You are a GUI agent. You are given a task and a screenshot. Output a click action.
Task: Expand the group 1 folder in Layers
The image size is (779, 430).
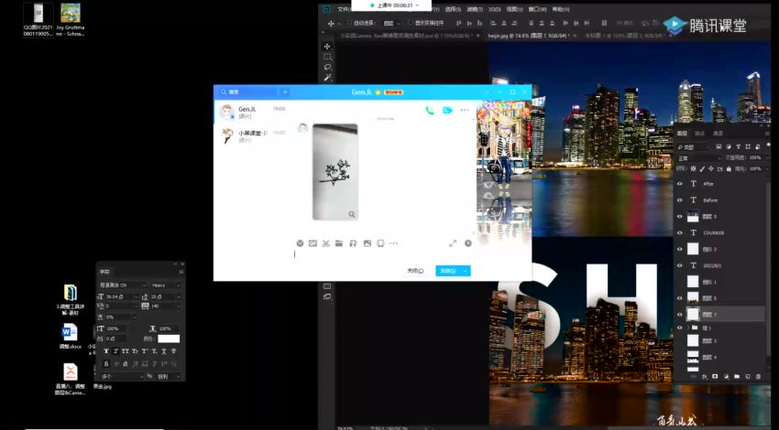coord(689,328)
